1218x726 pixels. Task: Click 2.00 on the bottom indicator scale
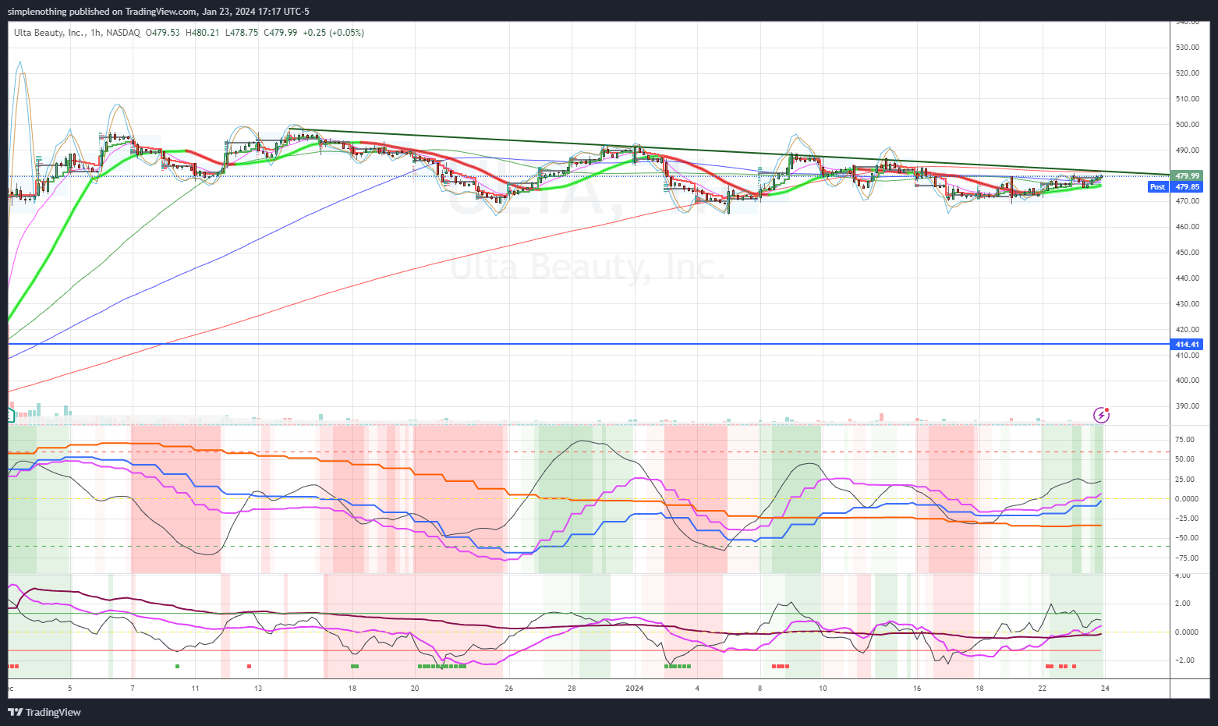(x=1184, y=604)
